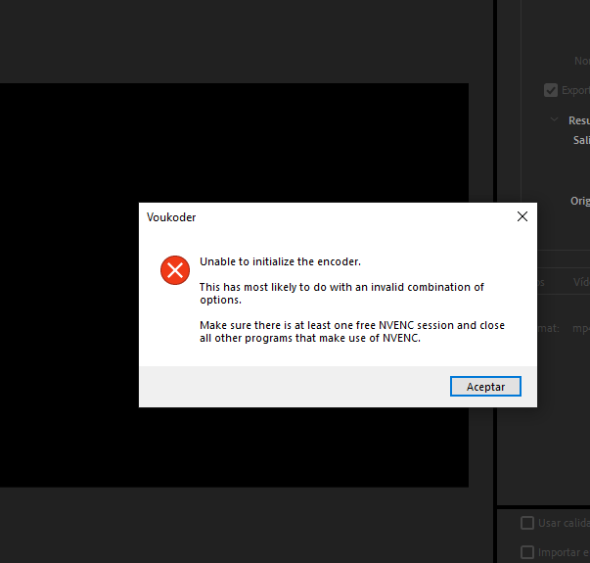Enable the 'Usar calidad' checkbox
This screenshot has height=563, width=590.
pyautogui.click(x=527, y=523)
